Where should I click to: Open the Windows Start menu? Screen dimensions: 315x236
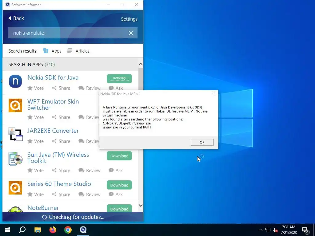pyautogui.click(x=7, y=230)
